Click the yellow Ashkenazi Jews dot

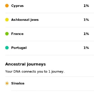click(x=7, y=20)
